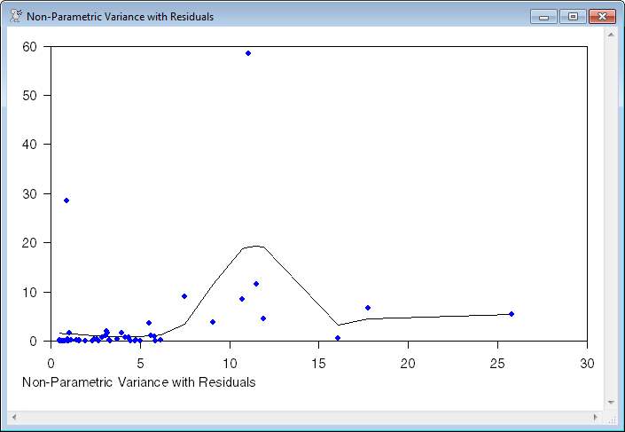The height and width of the screenshot is (432, 625).
Task: Click the vertical scrollbar down arrow
Action: coord(610,402)
